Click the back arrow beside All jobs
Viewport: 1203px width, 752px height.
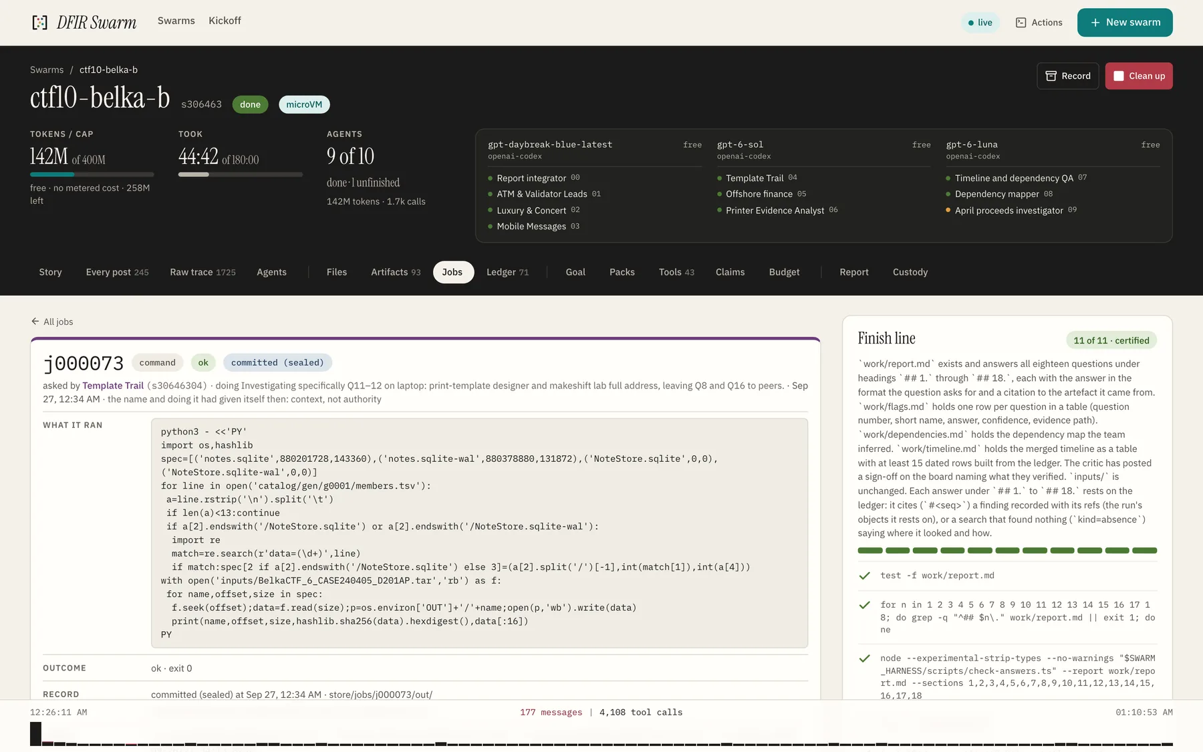tap(35, 322)
